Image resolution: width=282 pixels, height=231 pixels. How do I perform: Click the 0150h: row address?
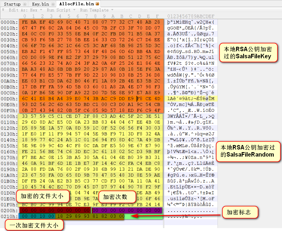9,146
